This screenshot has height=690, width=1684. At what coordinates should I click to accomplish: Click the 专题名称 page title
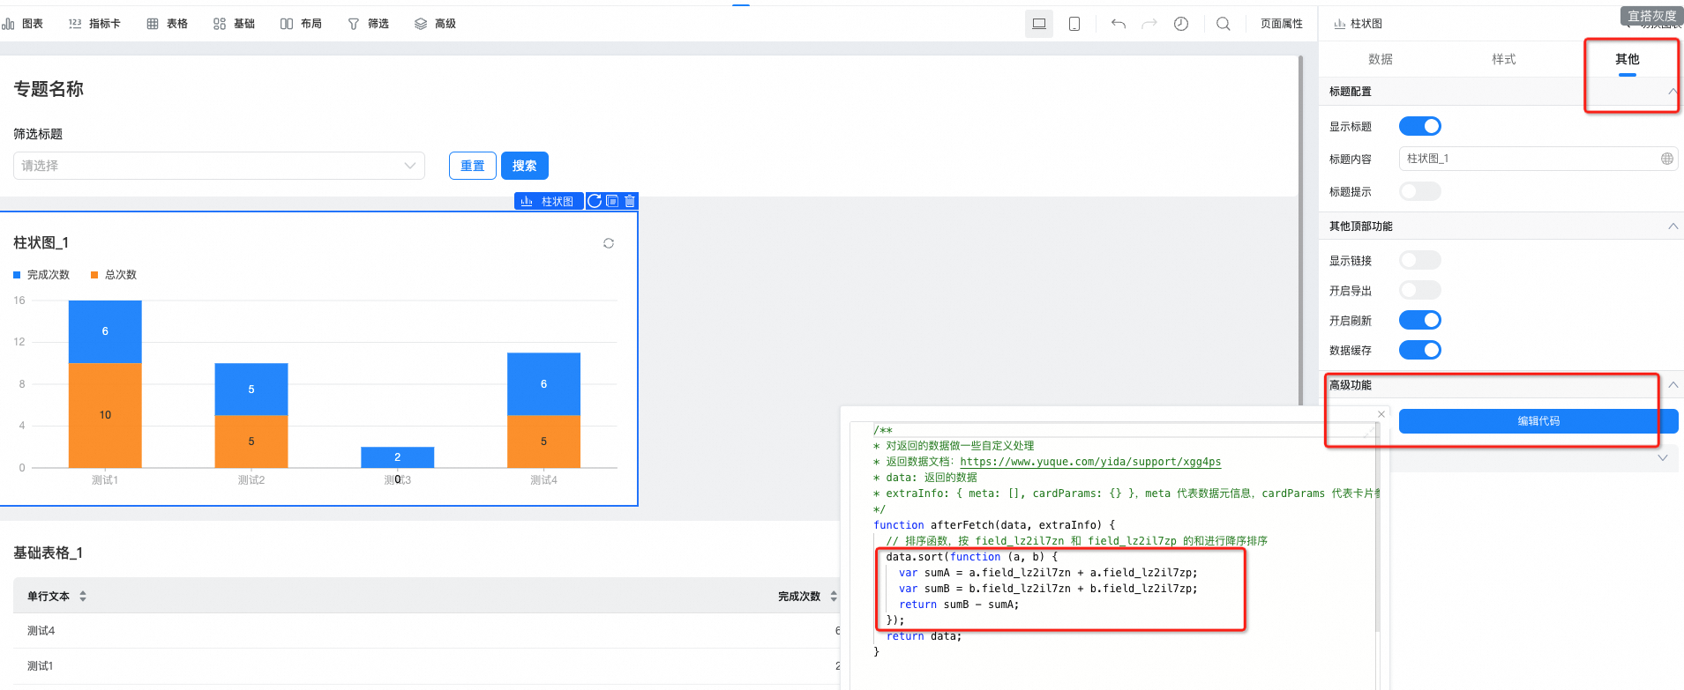49,89
